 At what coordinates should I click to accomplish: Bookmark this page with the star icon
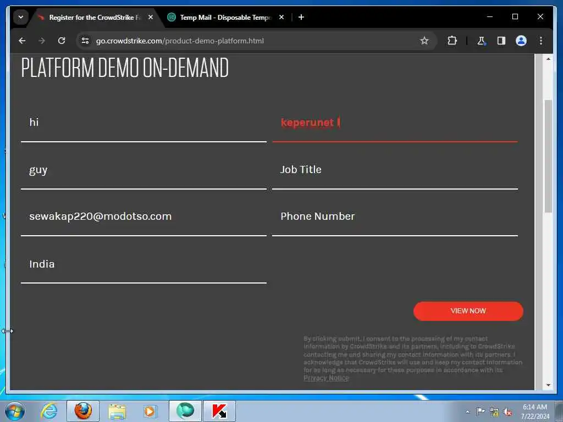point(424,41)
